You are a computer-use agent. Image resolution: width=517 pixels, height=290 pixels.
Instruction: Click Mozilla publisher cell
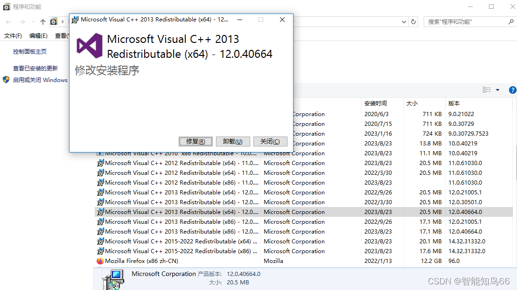tap(273, 261)
